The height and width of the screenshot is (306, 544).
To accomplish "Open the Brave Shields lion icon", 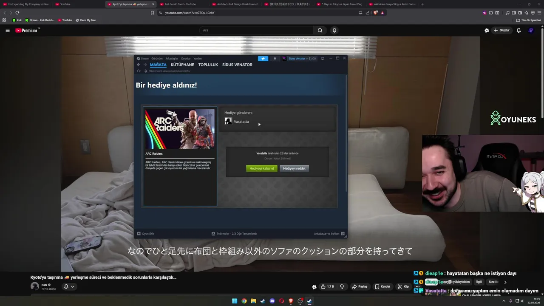I will [376, 13].
